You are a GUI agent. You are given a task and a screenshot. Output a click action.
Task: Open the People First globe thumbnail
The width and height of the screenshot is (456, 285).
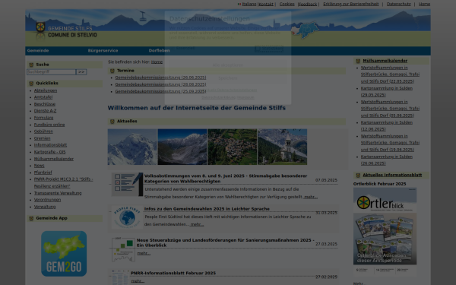(127, 217)
